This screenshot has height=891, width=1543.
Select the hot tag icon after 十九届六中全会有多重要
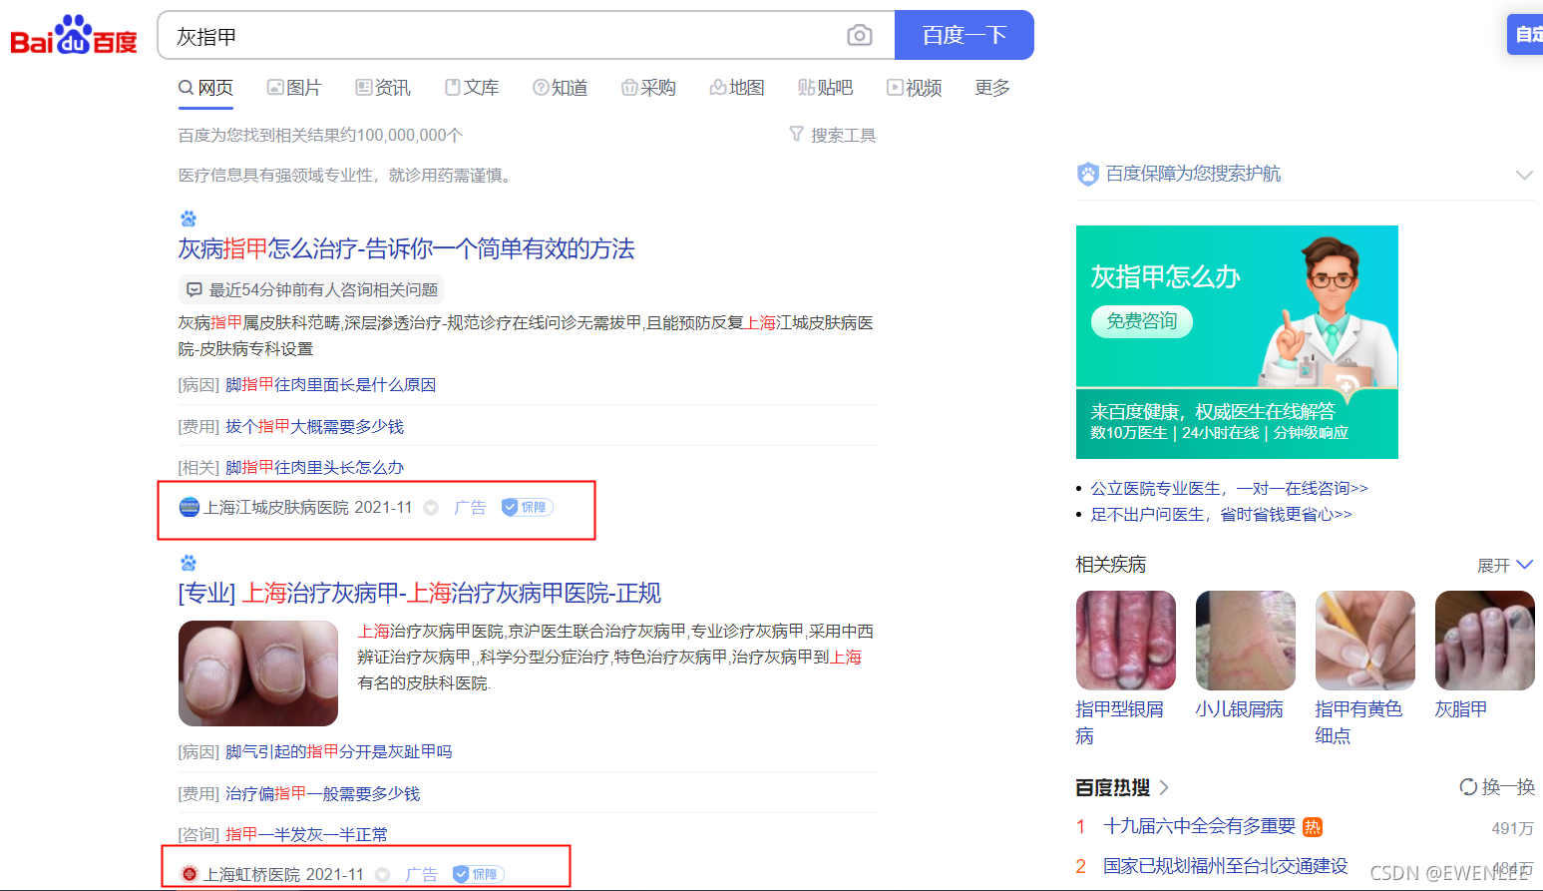click(1313, 826)
